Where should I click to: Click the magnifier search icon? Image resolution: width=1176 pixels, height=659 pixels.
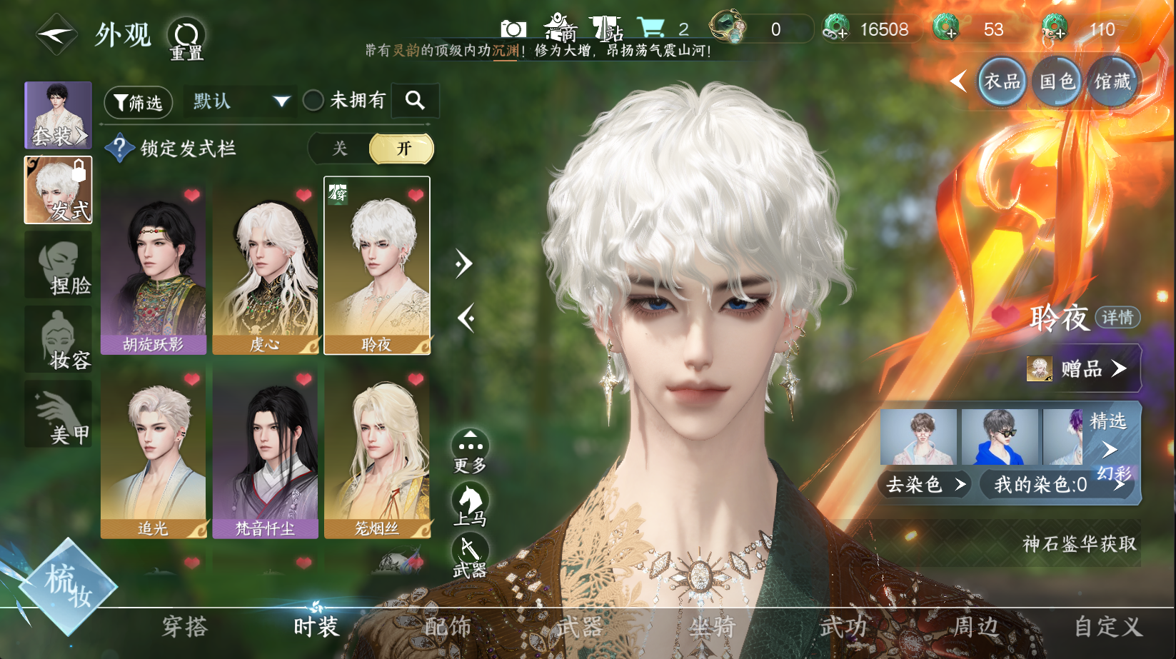coord(415,101)
